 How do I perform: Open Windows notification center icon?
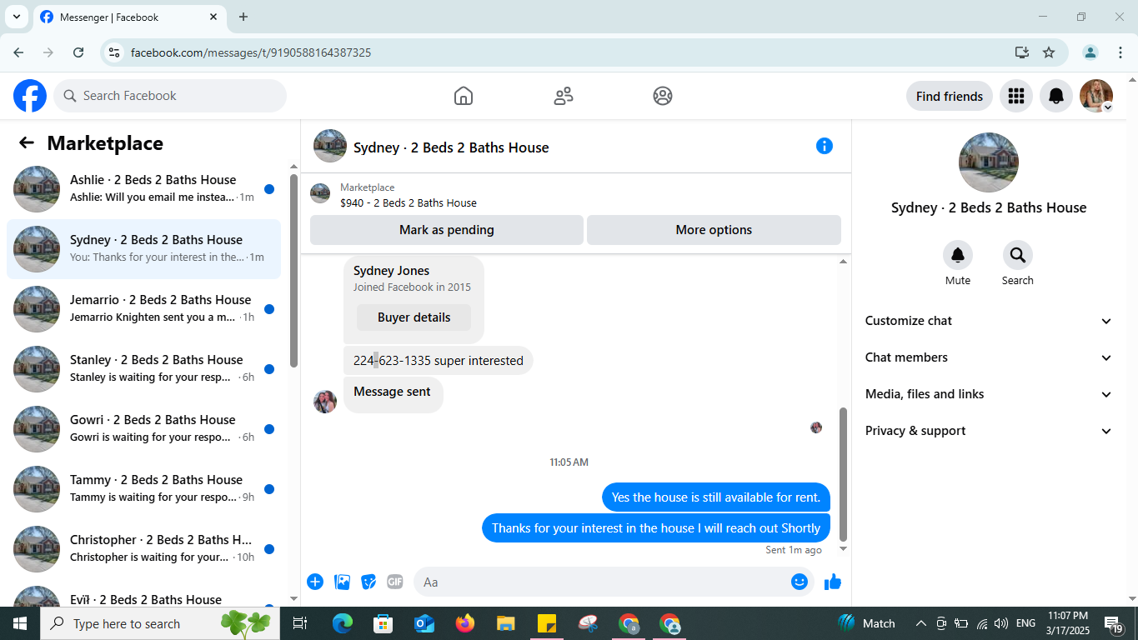tap(1114, 623)
